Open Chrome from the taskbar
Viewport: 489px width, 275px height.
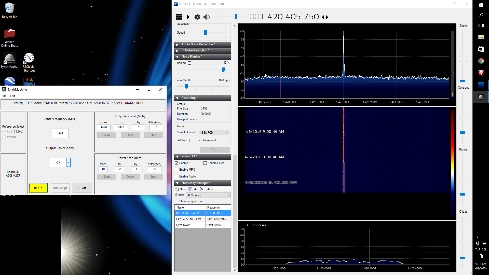click(x=481, y=61)
